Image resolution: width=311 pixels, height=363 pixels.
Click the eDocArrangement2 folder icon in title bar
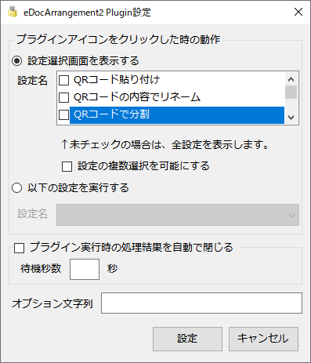[13, 13]
